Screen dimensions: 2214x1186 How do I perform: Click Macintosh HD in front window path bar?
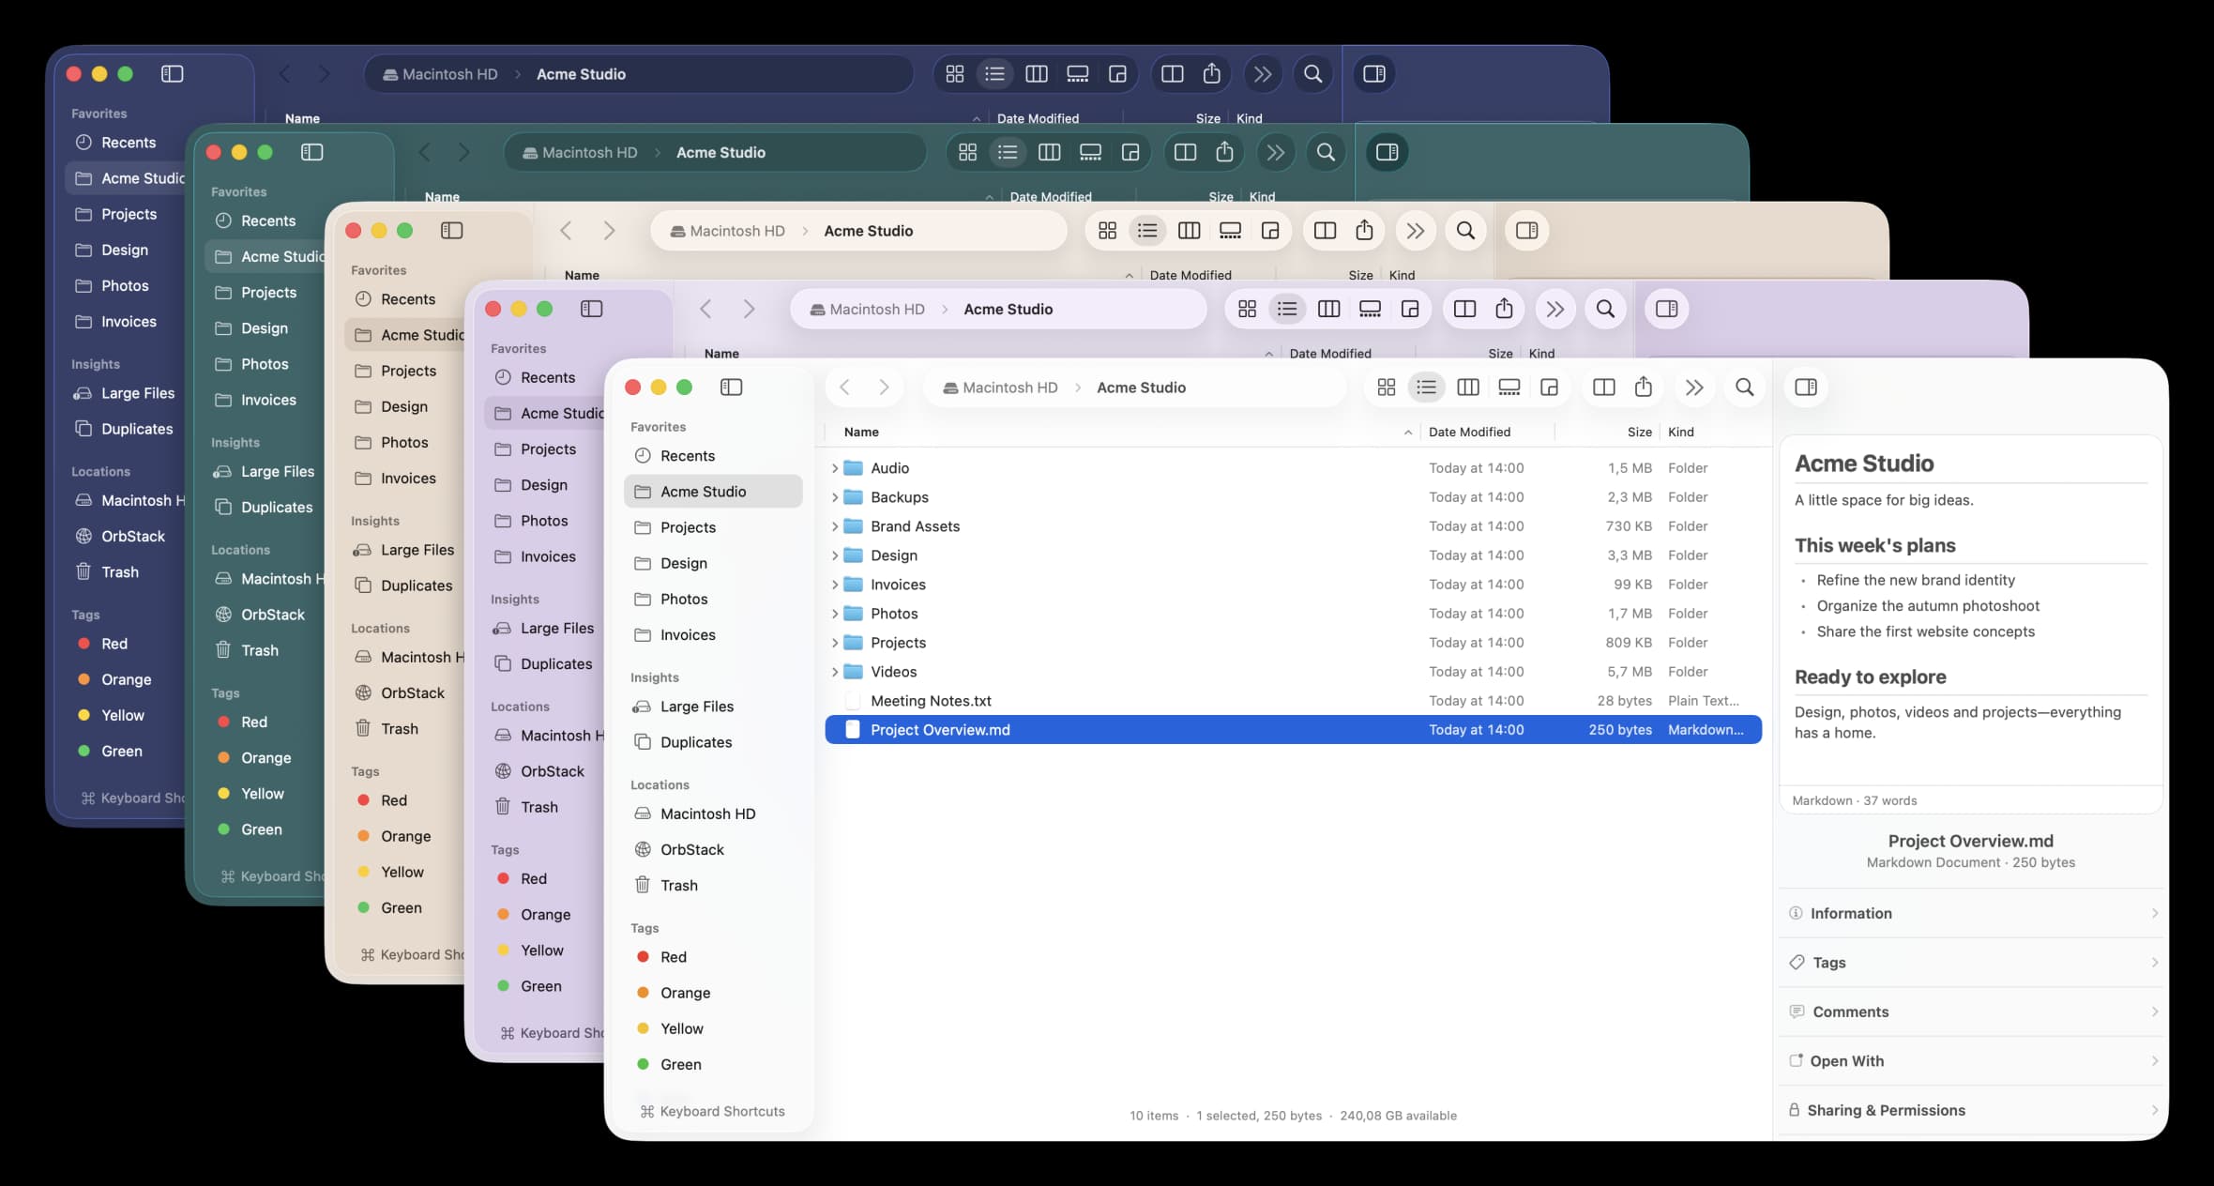pyautogui.click(x=1000, y=388)
